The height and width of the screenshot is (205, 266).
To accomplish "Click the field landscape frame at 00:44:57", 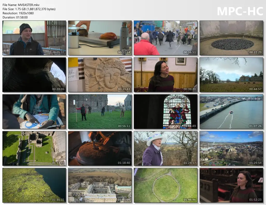I will coord(231,75).
